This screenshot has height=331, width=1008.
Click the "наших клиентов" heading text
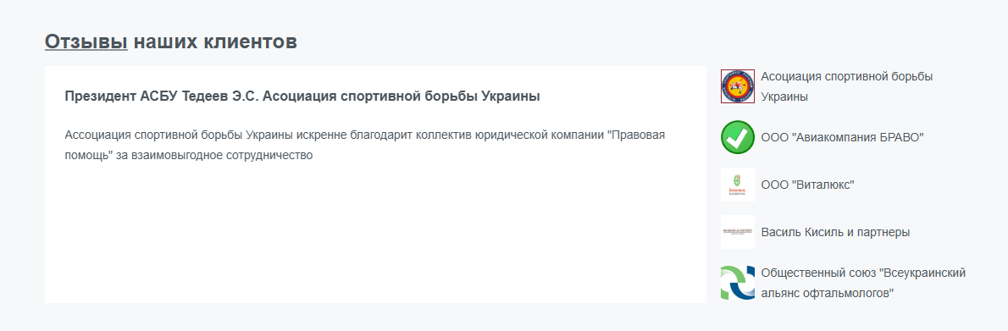[215, 41]
